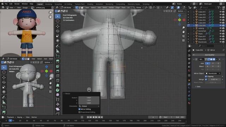
Task: Select the Spin tool
Action: coord(58,90)
